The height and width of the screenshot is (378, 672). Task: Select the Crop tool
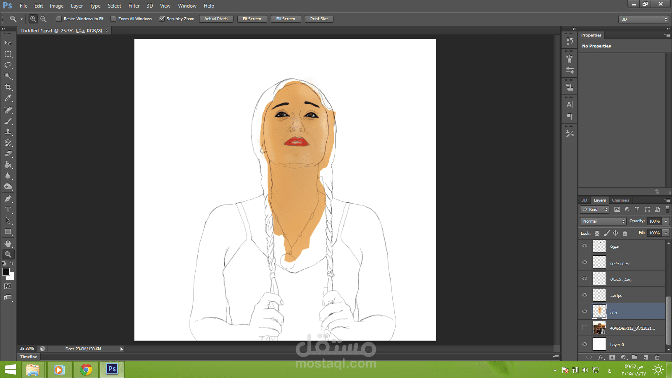point(8,87)
